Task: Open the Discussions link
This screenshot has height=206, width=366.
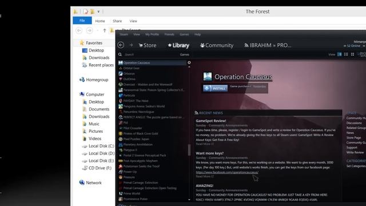Action: click(354, 123)
